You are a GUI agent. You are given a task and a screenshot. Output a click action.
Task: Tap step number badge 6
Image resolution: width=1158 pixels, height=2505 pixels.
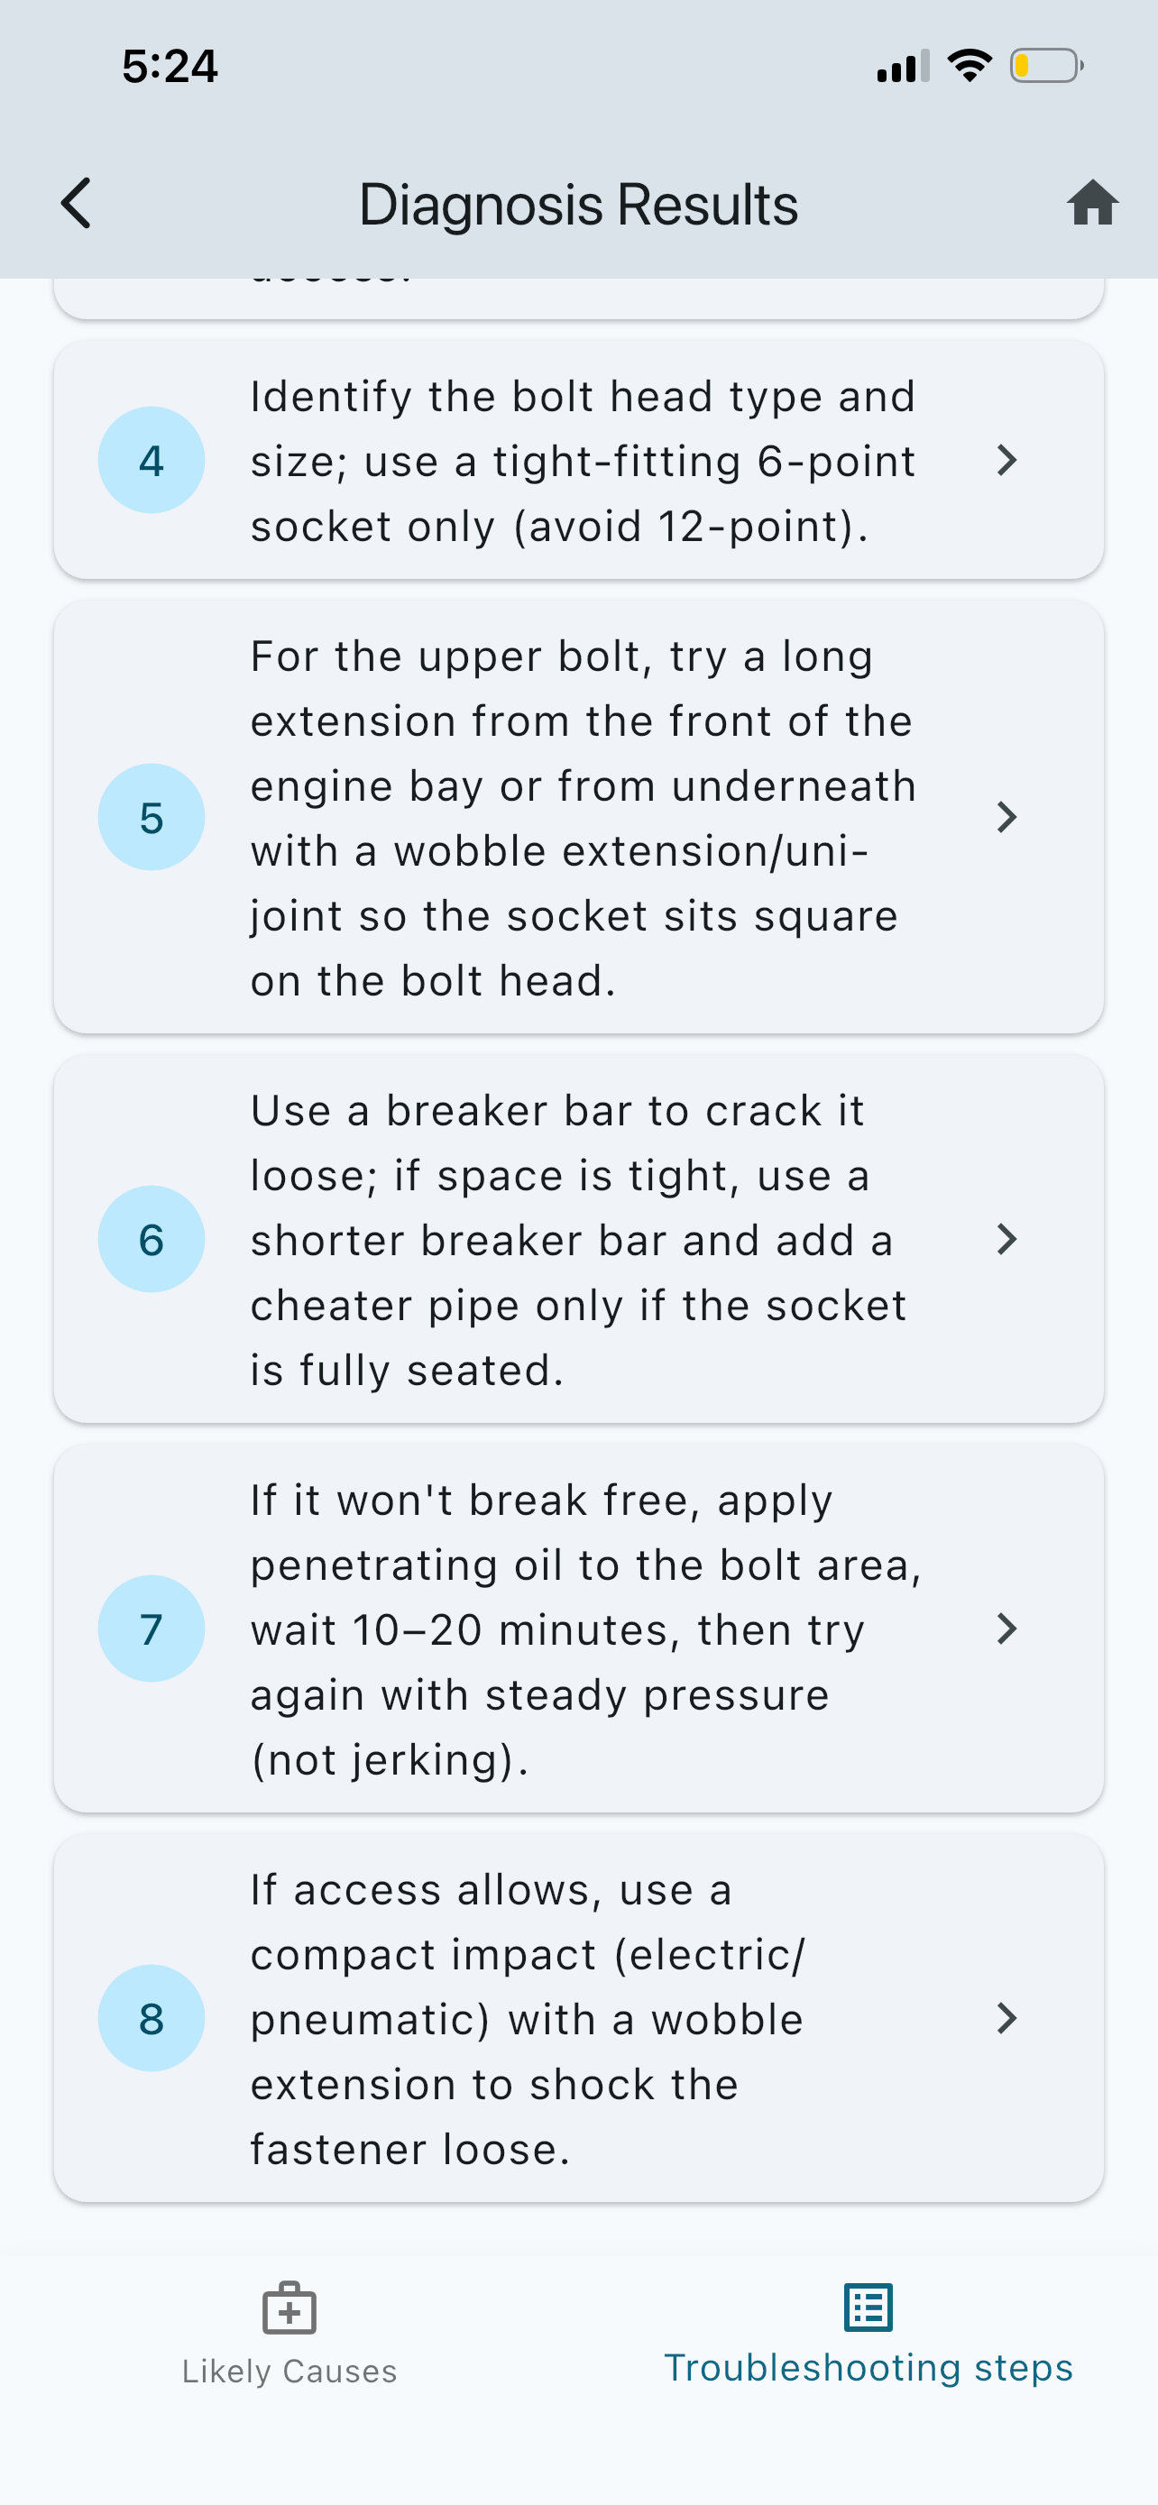151,1239
